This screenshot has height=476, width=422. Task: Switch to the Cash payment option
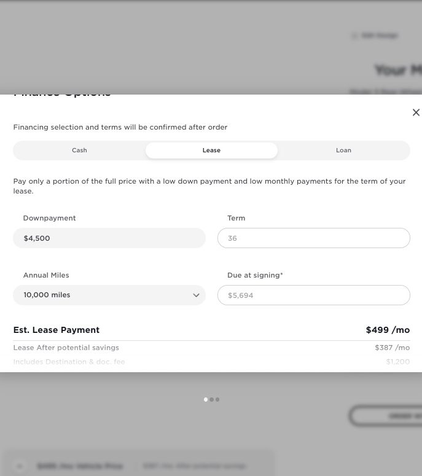[79, 150]
